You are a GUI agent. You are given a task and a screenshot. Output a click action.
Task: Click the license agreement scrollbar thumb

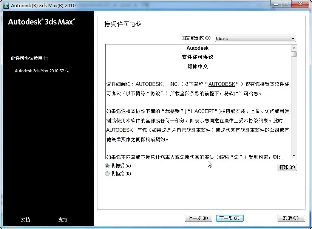[294, 54]
